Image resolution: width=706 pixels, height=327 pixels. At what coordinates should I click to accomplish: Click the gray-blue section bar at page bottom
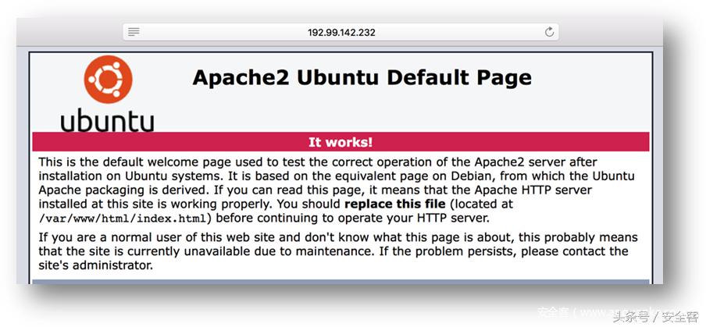click(341, 282)
